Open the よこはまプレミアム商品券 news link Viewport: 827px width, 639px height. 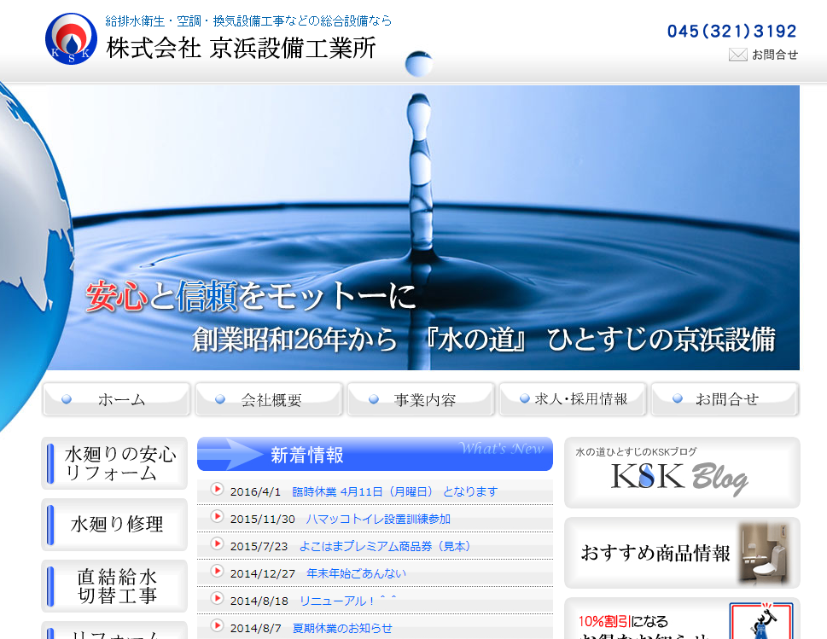click(x=385, y=546)
